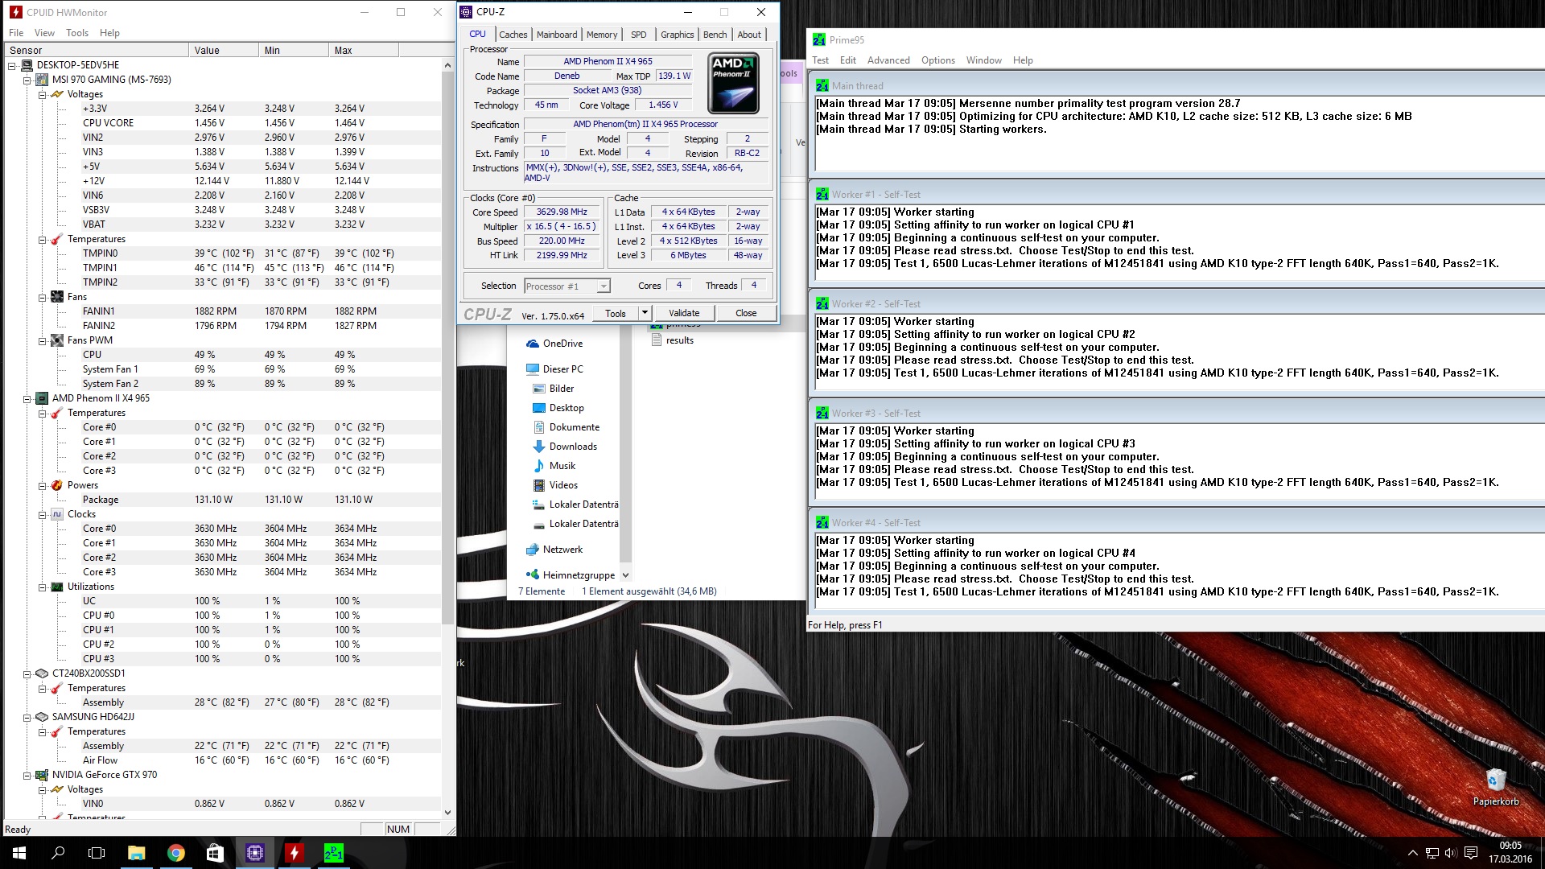Viewport: 1545px width, 869px height.
Task: Open Windows Store taskbar icon
Action: click(x=215, y=853)
